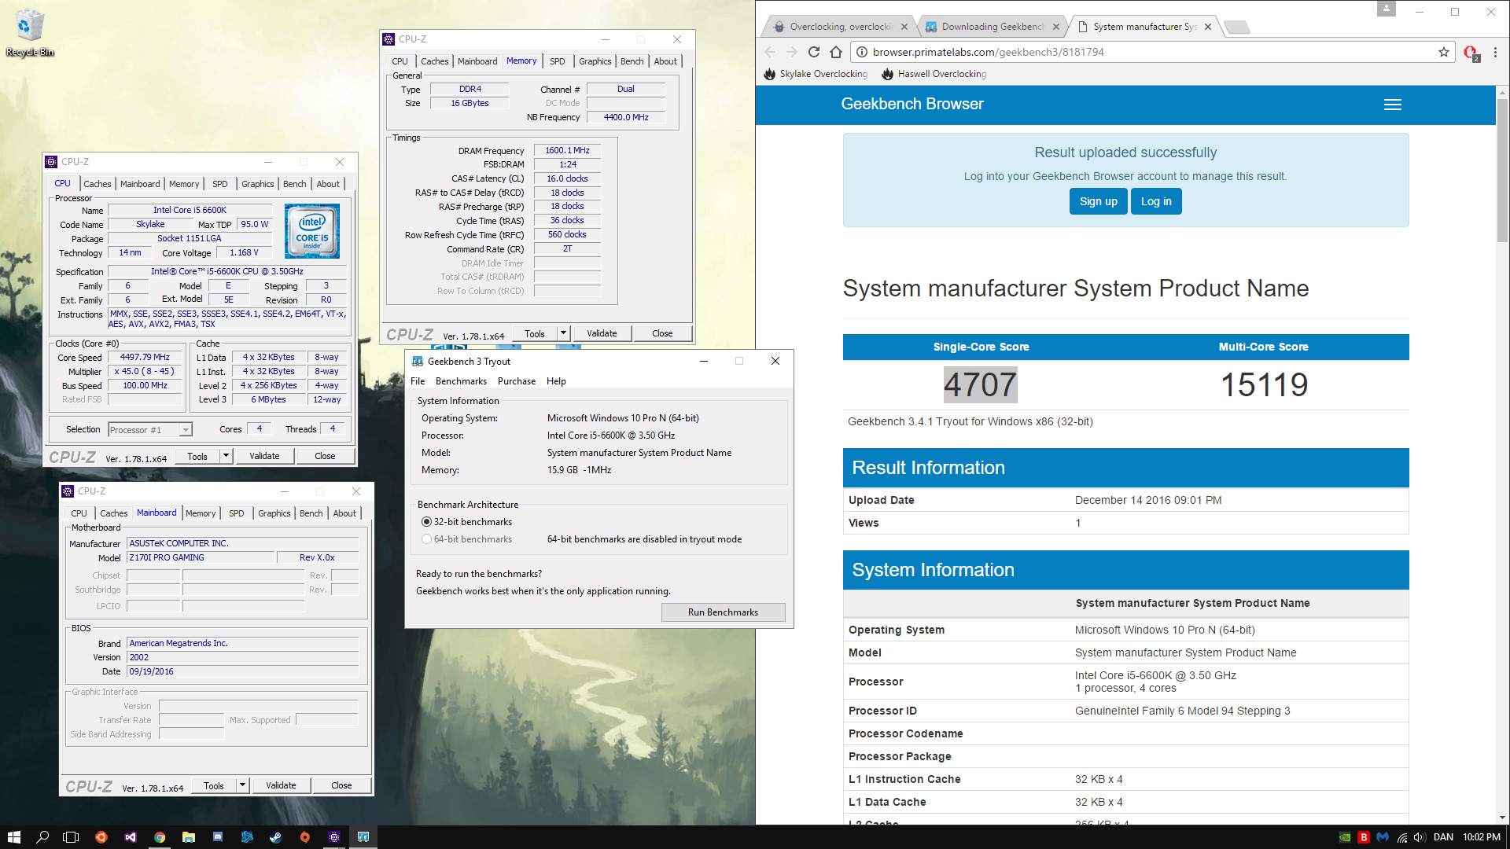1510x849 pixels.
Task: Click the Sign up button
Action: pyautogui.click(x=1098, y=201)
